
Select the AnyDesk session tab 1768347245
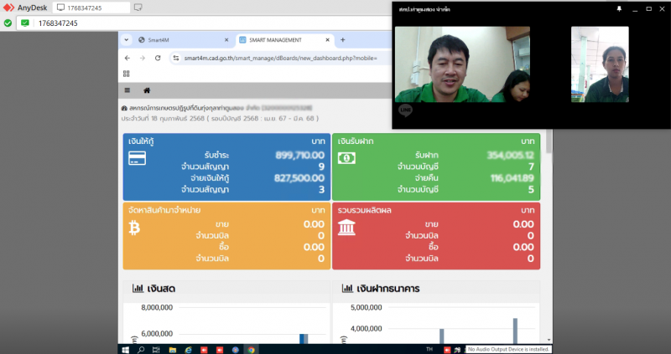click(91, 8)
